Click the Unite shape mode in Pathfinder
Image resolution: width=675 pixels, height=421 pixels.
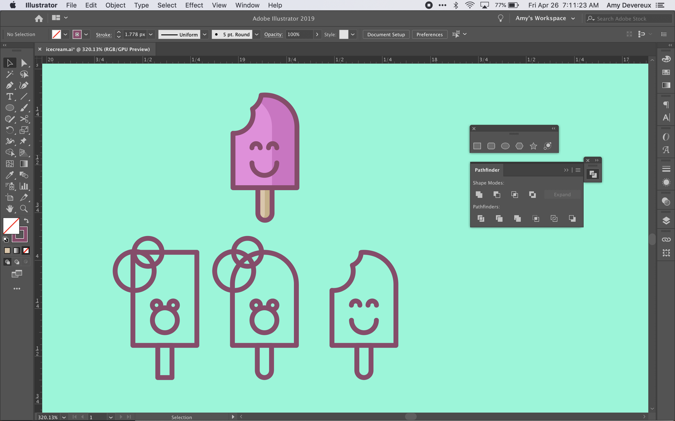click(x=479, y=194)
